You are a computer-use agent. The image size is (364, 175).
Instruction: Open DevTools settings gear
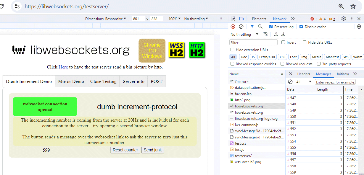point(344,19)
